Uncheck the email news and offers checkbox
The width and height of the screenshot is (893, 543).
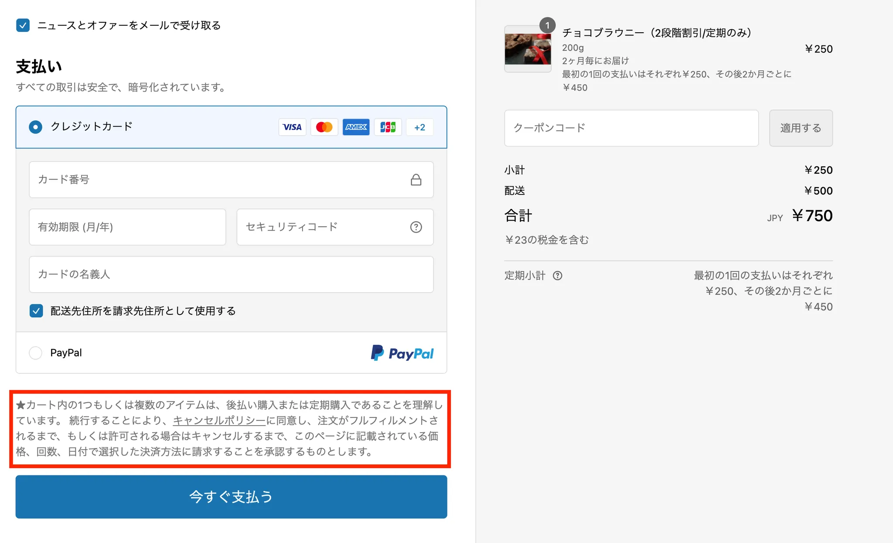coord(23,25)
